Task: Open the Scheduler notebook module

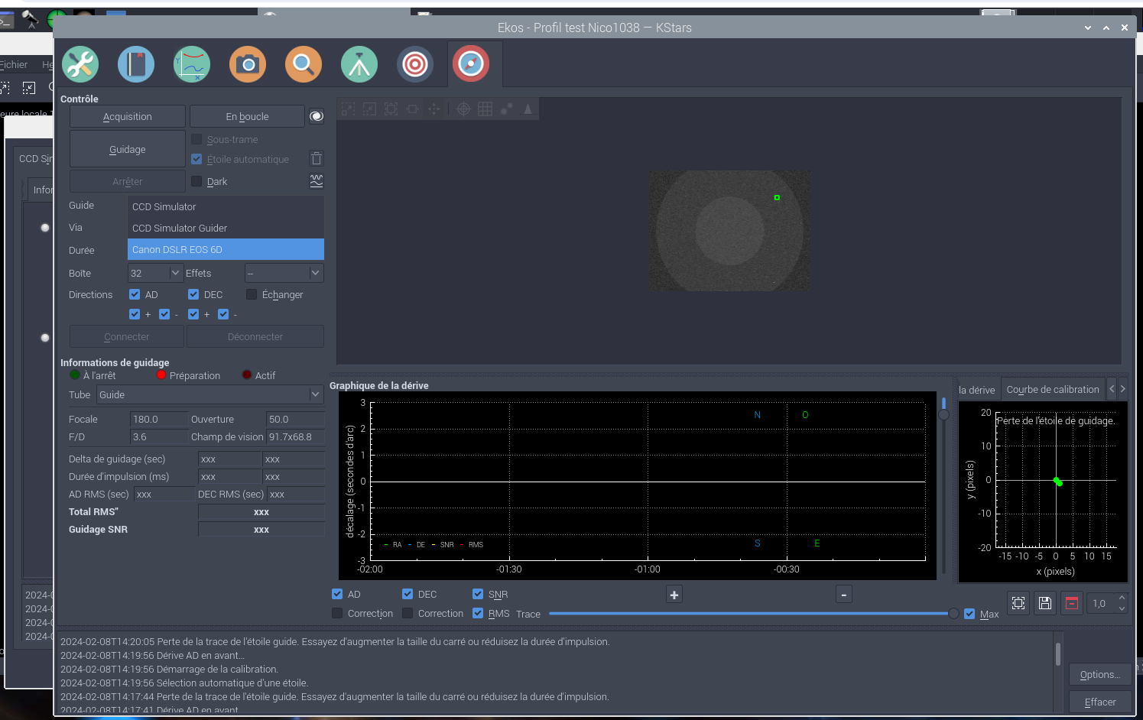Action: pos(136,64)
